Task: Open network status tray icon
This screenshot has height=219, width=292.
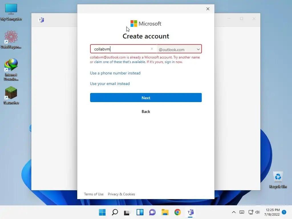Action: tap(251, 212)
